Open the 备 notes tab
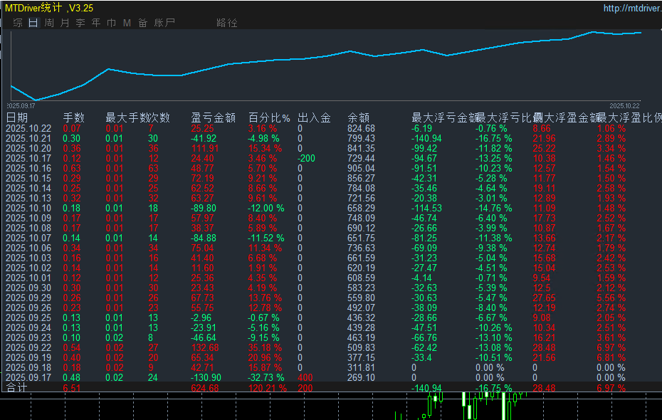This screenshot has height=420, width=662. tap(143, 23)
